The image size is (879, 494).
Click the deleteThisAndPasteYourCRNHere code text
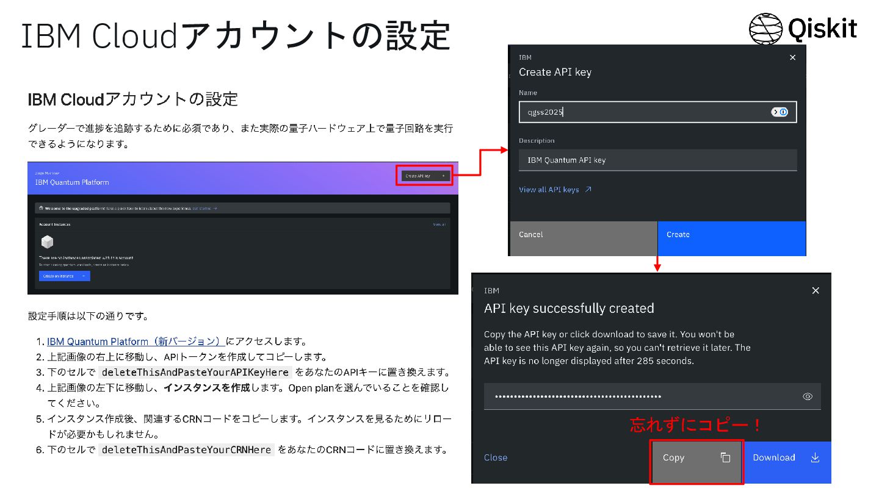pos(186,450)
